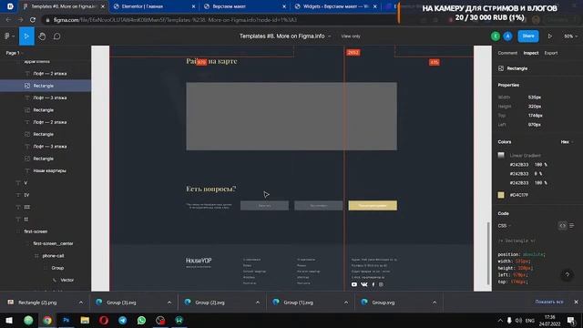The height and width of the screenshot is (328, 583).
Task: Click the blue user avatar A
Action: tap(507, 36)
